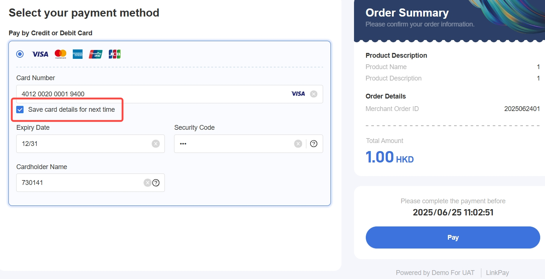Click the UnionPay logo icon
545x279 pixels.
(96, 54)
